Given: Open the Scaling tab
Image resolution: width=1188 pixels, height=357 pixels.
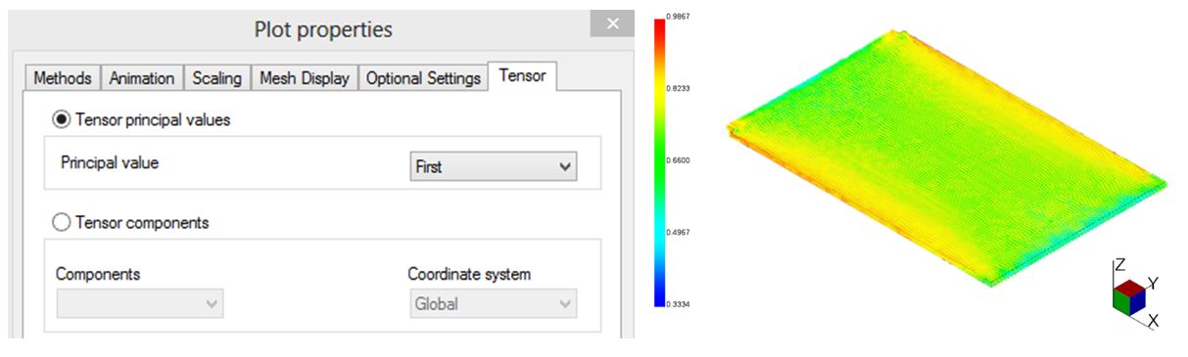Looking at the screenshot, I should point(217,78).
